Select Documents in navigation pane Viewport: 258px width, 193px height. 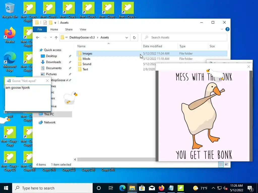[54, 68]
